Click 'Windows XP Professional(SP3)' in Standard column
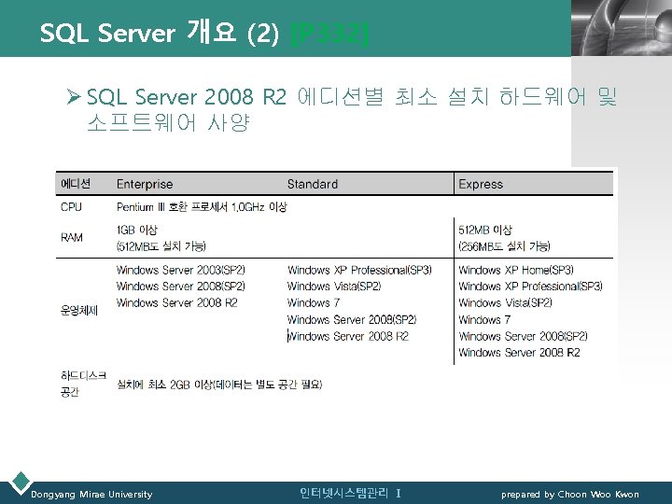Viewport: 672px width, 504px height. click(x=359, y=270)
